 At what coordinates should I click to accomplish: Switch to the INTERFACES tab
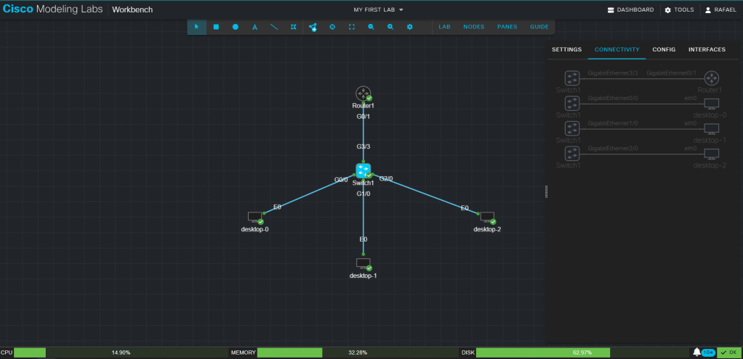pyautogui.click(x=707, y=50)
